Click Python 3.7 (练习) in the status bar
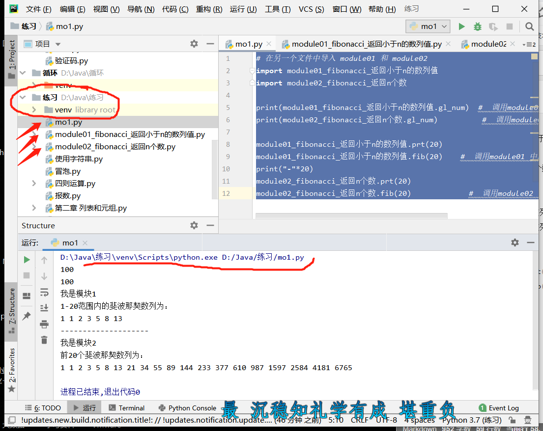This screenshot has width=543, height=431. 470,420
